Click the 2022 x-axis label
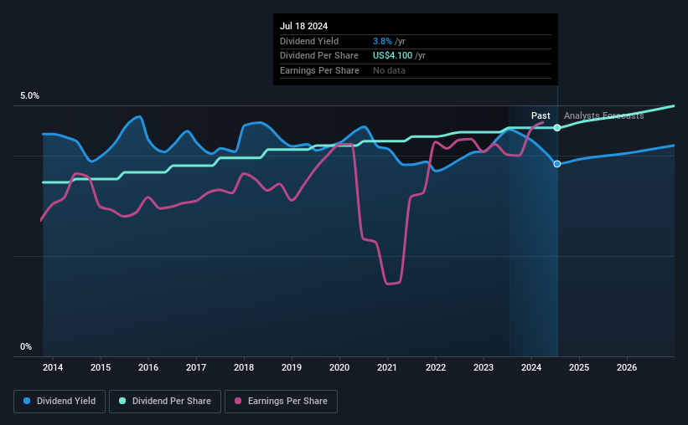This screenshot has width=688, height=425. (436, 367)
